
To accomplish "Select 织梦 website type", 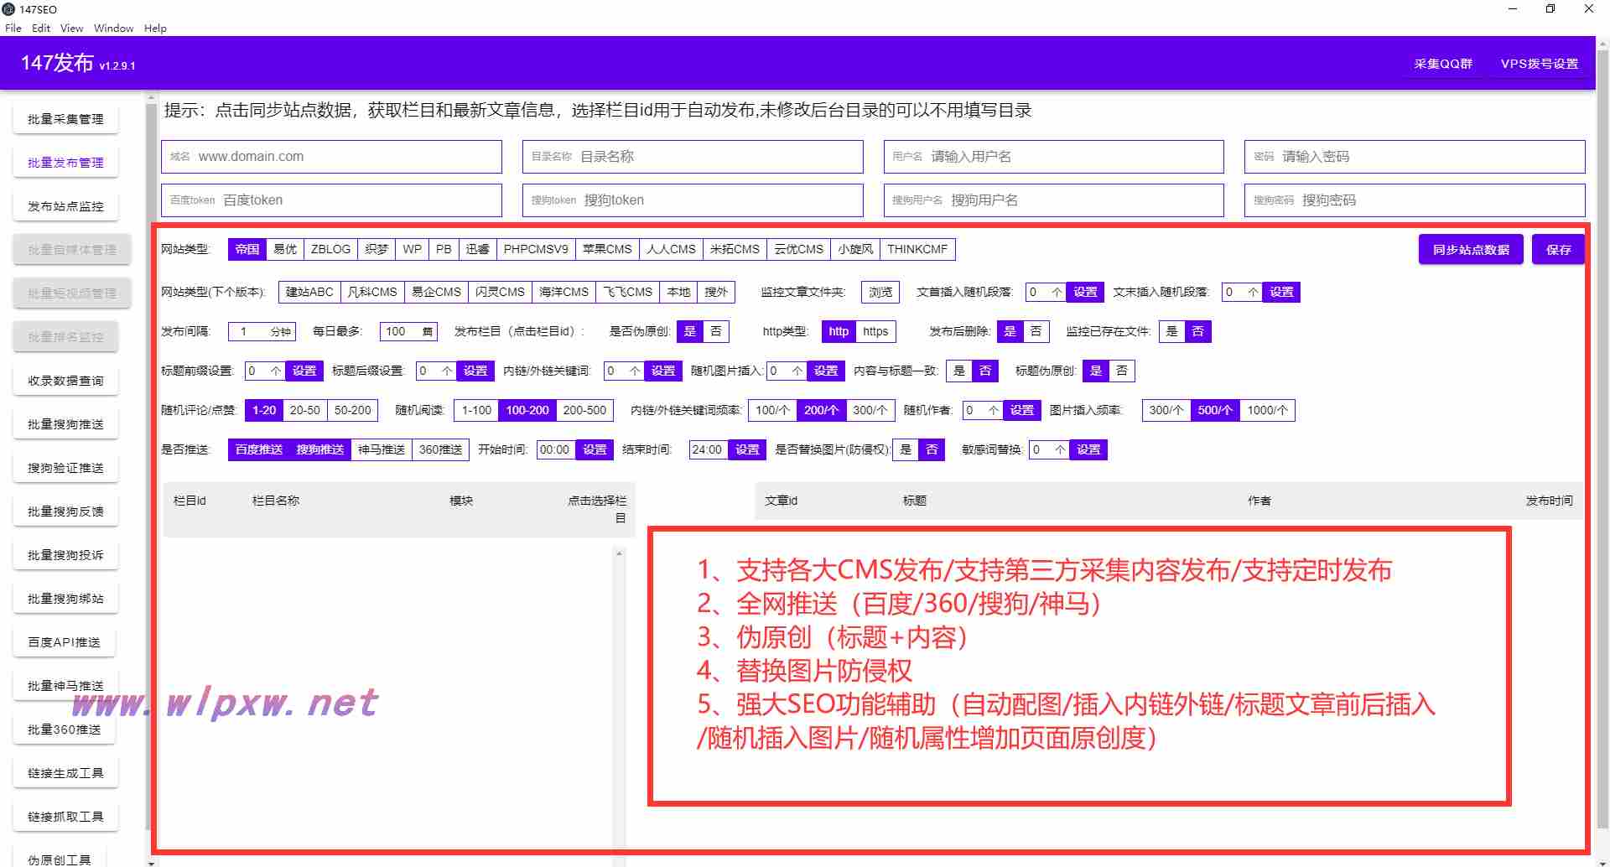I will point(377,249).
